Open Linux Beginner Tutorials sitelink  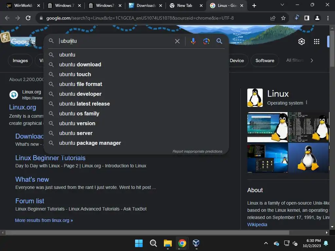[x=50, y=158]
